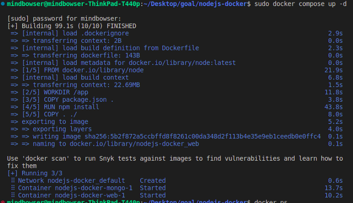Click the "Created" status of the network
The height and width of the screenshot is (203, 353).
coord(152,180)
